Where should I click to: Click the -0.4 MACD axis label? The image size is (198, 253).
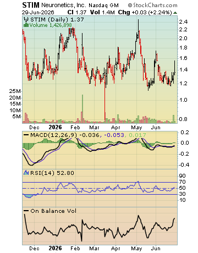point(184,164)
